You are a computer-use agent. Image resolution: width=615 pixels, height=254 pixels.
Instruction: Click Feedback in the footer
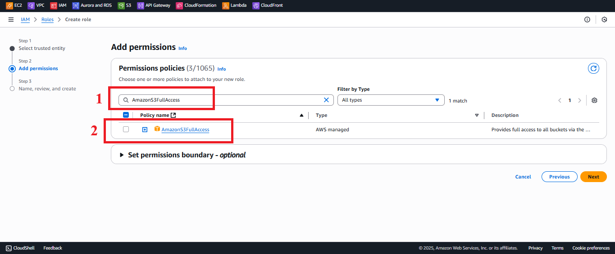point(53,248)
